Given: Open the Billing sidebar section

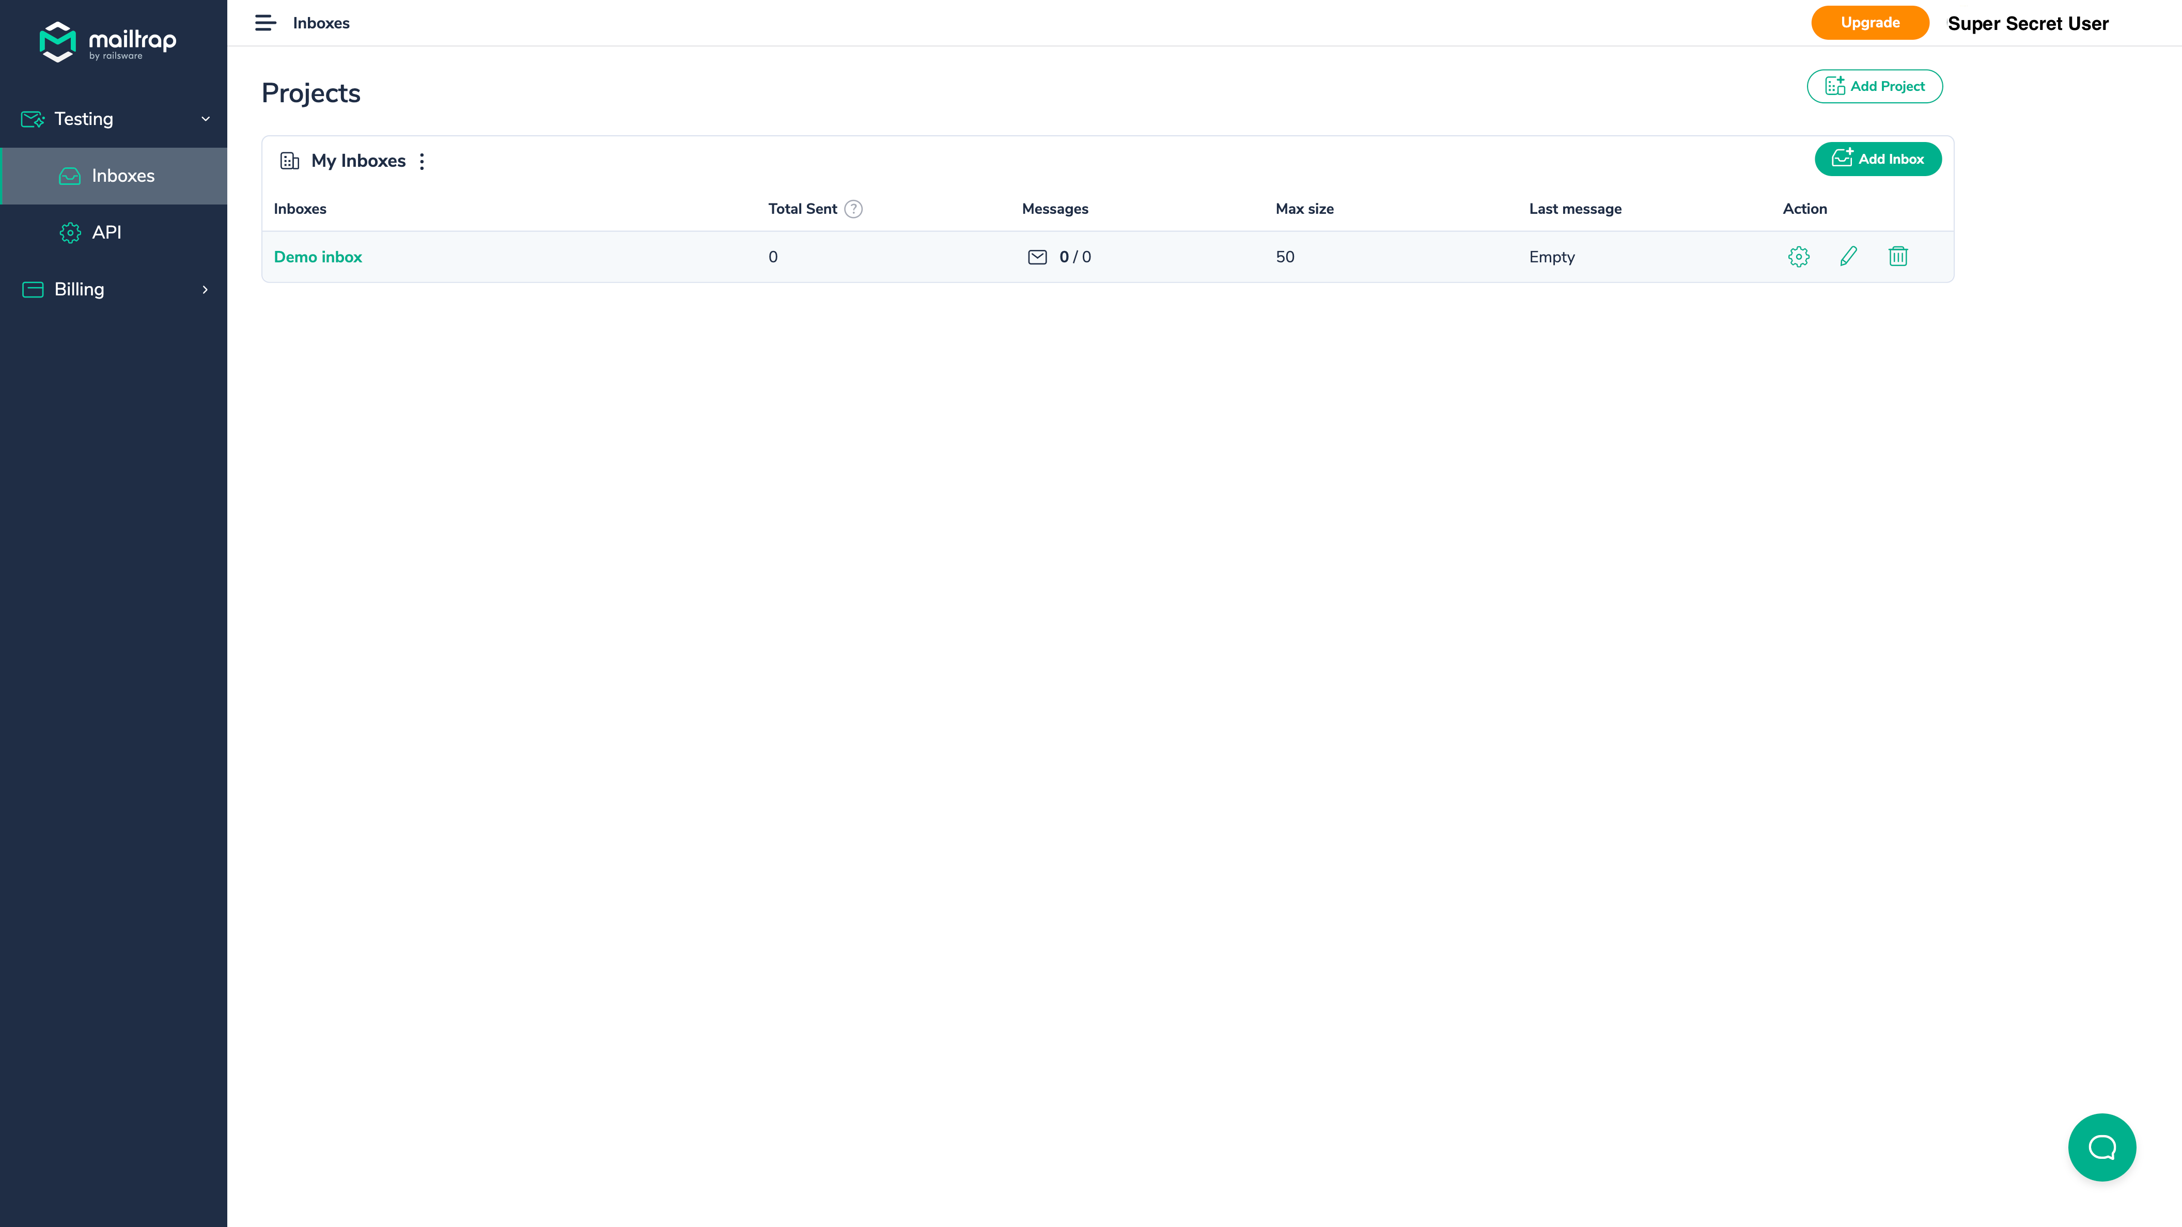Looking at the screenshot, I should coord(114,290).
